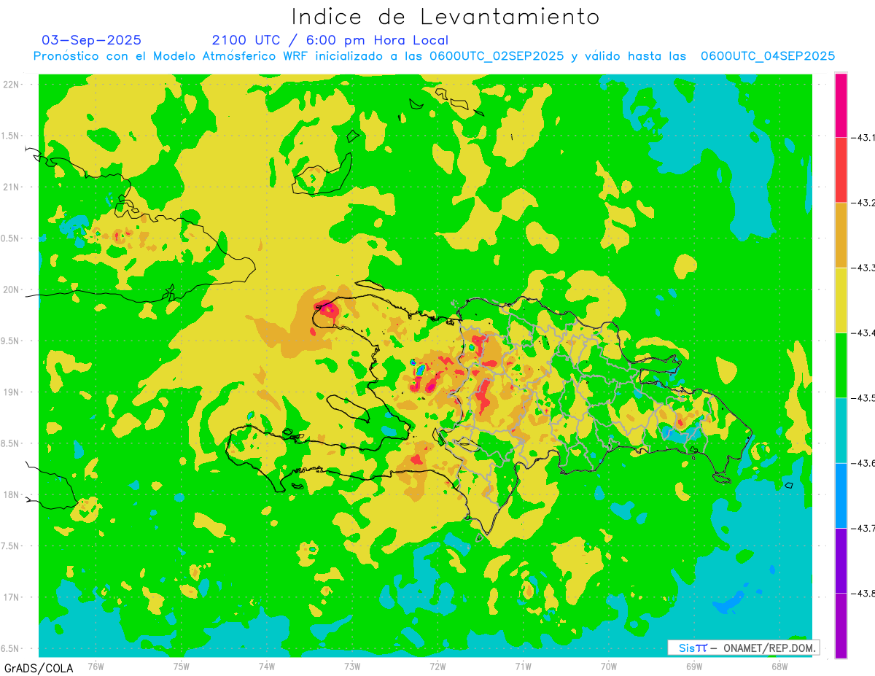Click latitude label '19N'

pyautogui.click(x=12, y=392)
